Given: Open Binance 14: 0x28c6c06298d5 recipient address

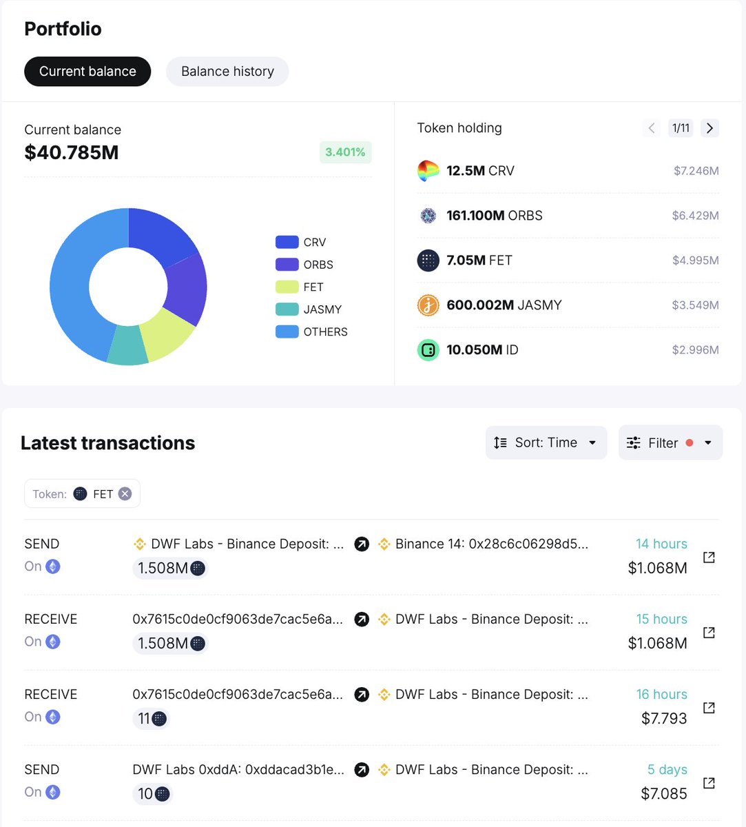Looking at the screenshot, I should pos(492,544).
